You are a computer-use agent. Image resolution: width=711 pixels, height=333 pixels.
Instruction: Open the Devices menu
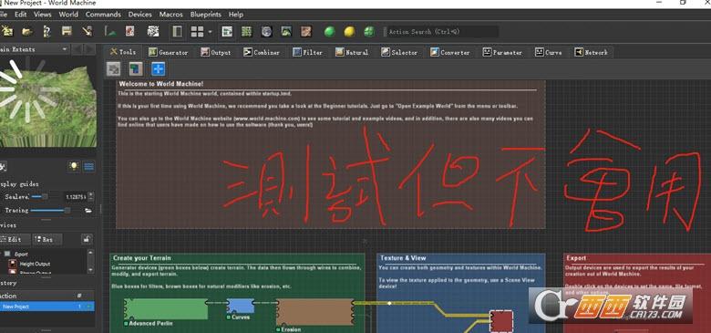point(140,14)
